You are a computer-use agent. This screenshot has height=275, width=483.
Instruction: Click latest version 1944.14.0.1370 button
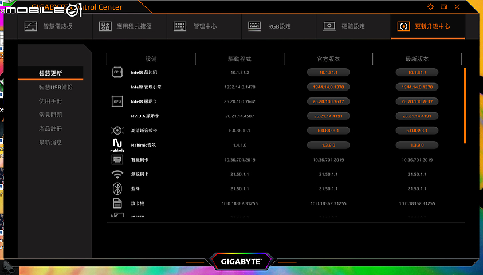(417, 87)
